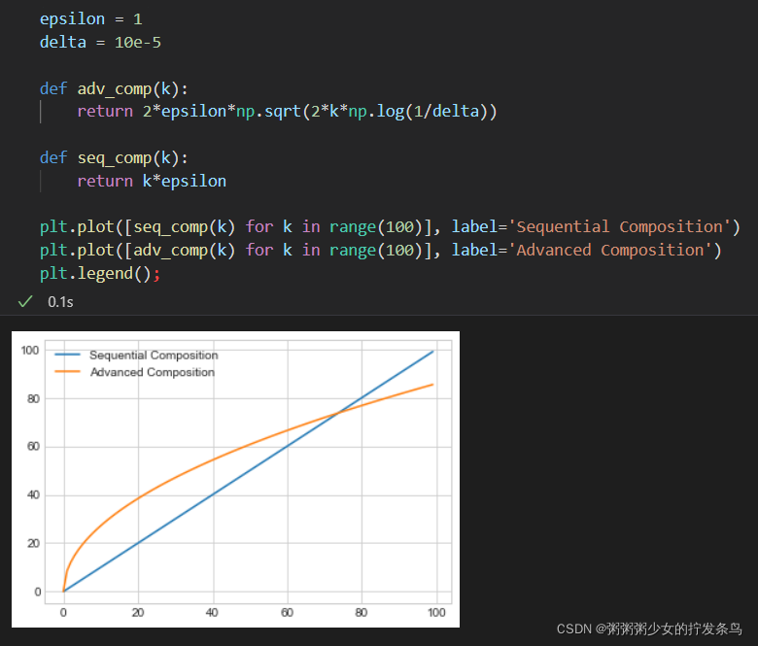Viewport: 758px width, 646px height.
Task: Click the 'def adv_comp(k):' line
Action: coord(114,89)
